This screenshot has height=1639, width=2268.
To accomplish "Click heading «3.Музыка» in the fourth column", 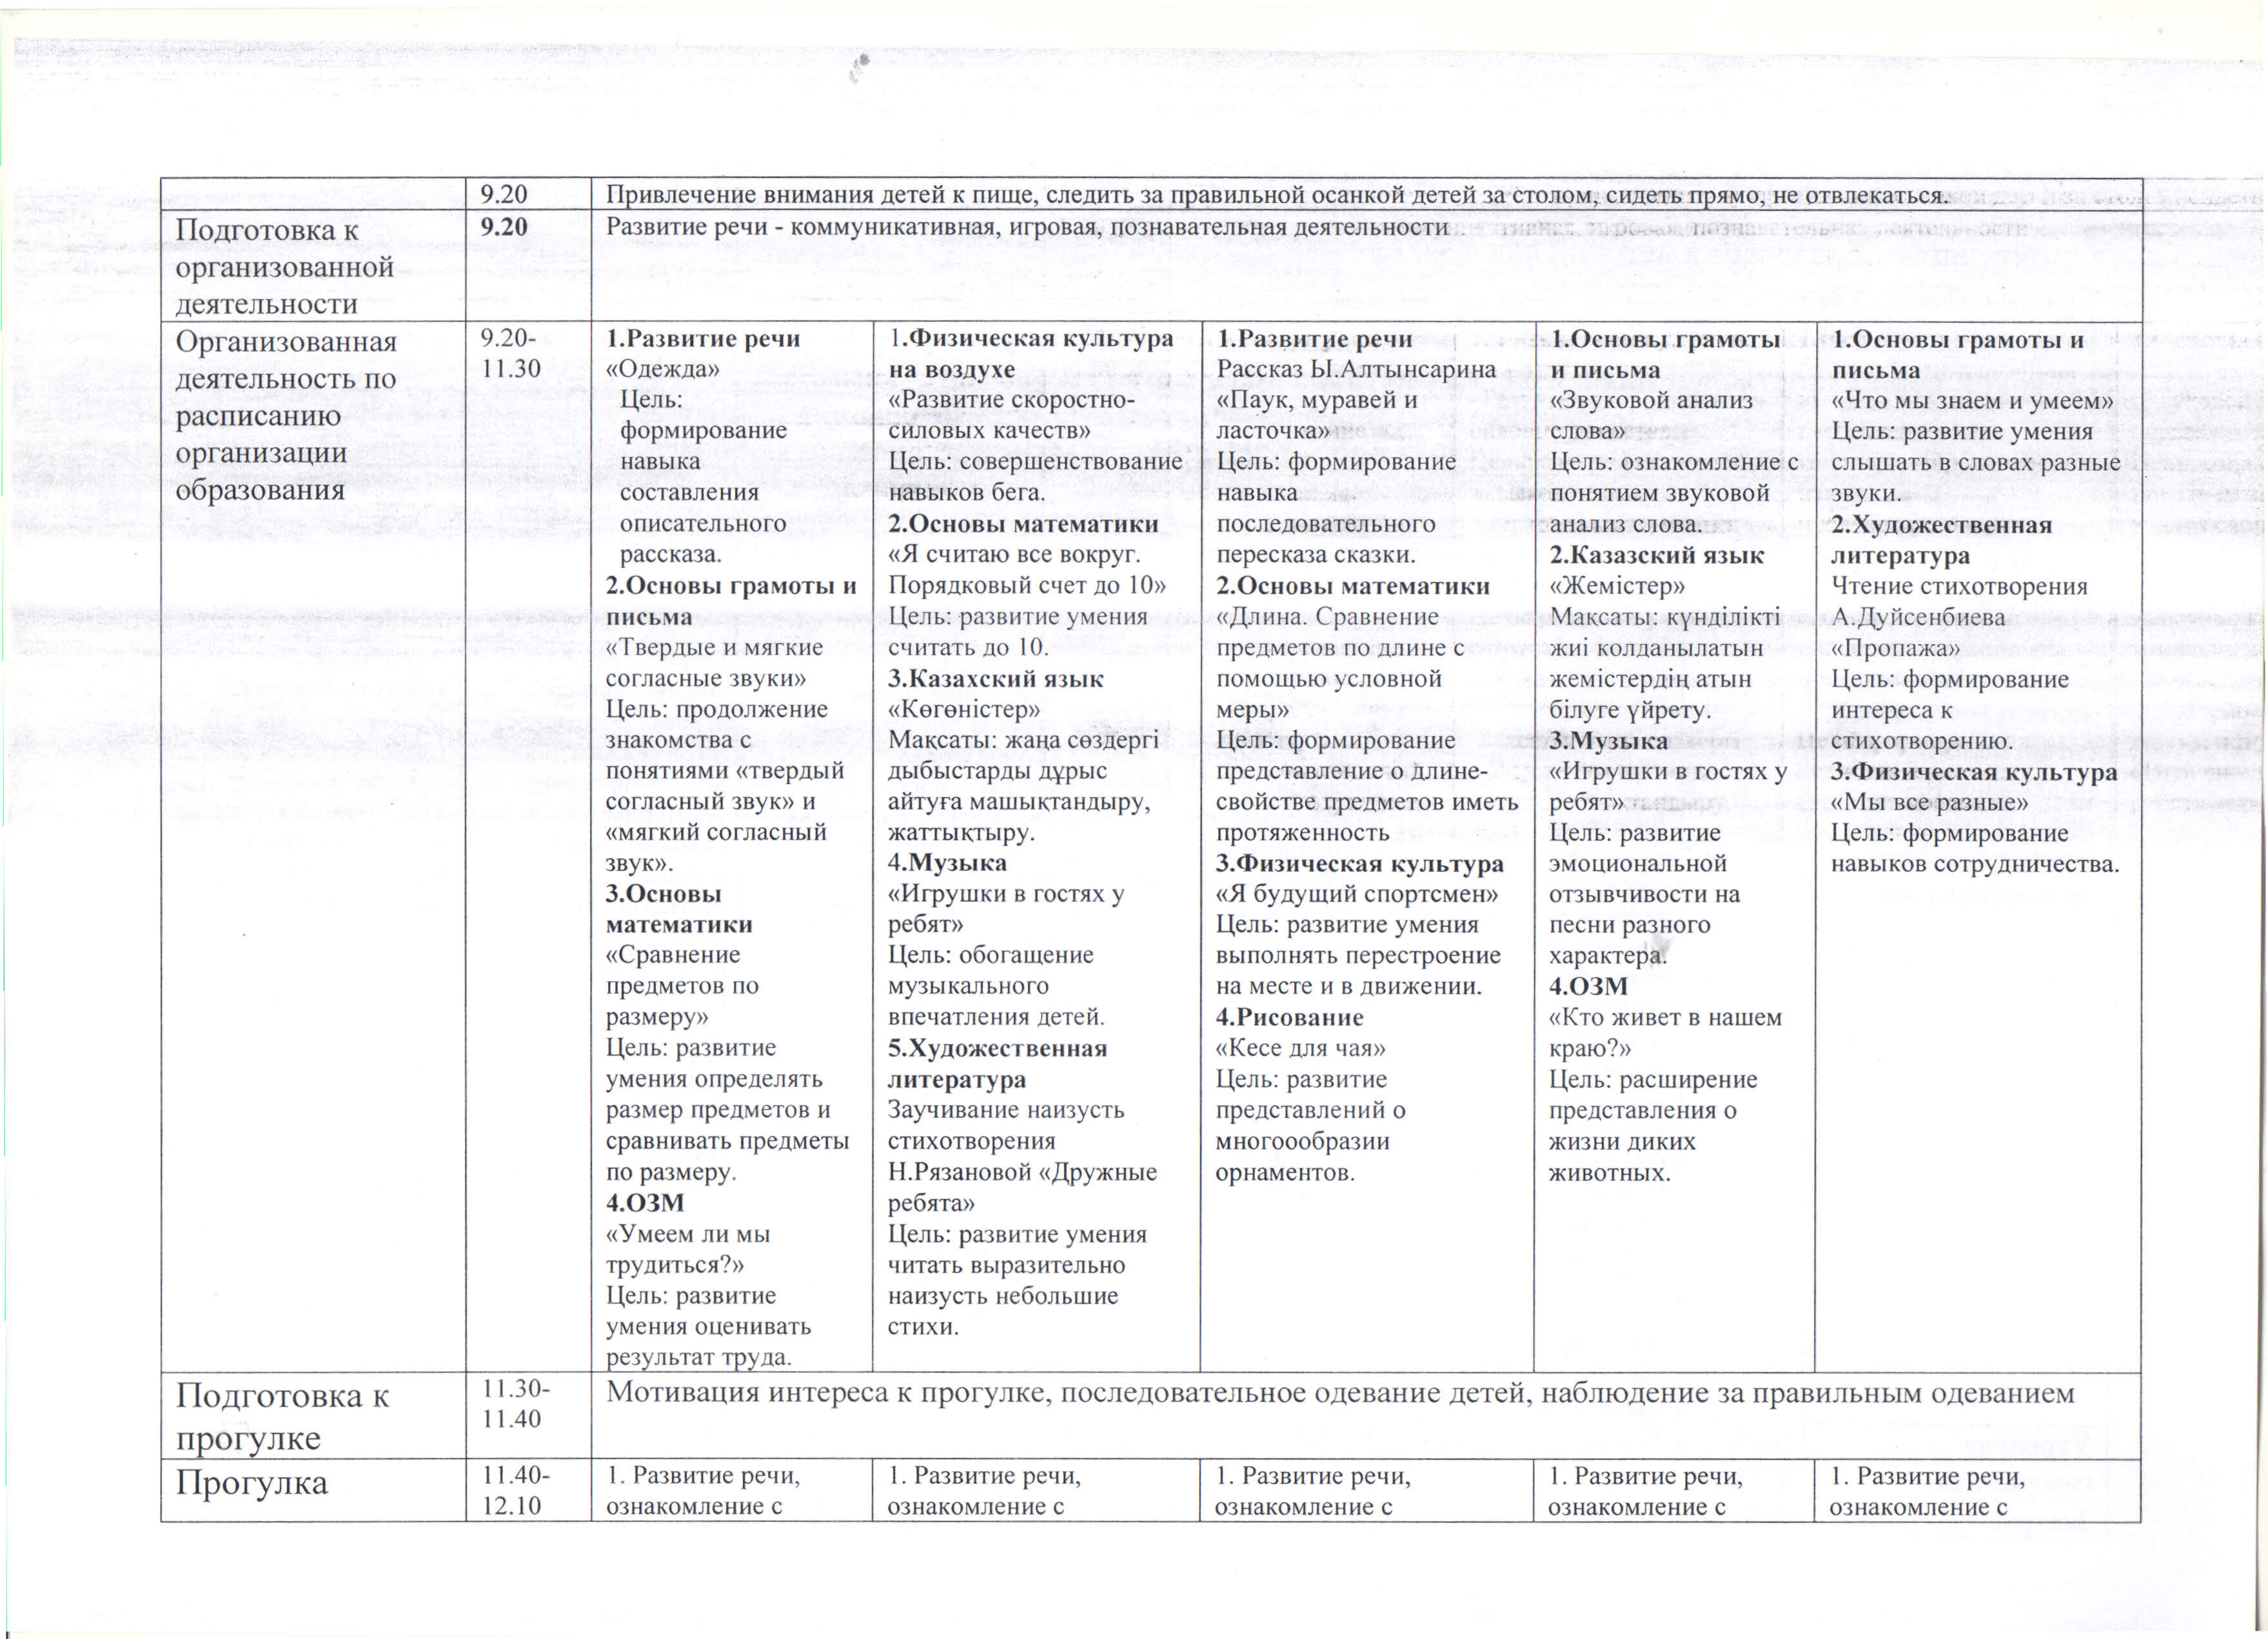I will click(1608, 741).
